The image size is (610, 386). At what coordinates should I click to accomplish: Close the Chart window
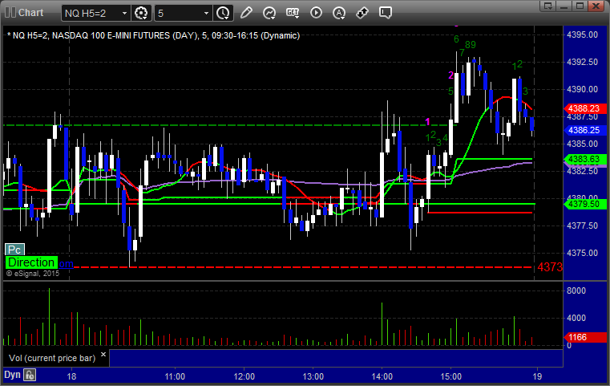point(596,6)
